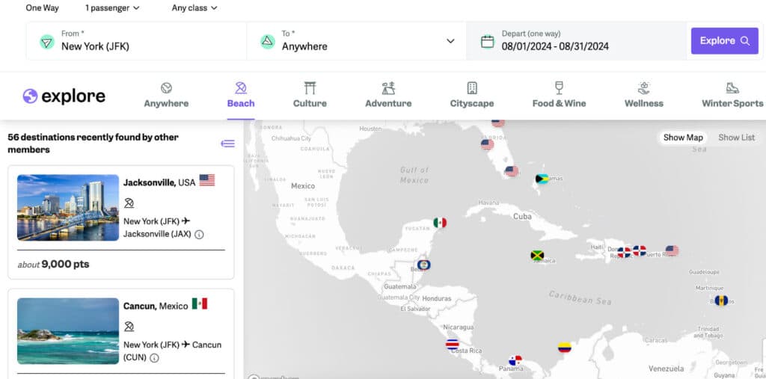Open the Any class dropdown
Screen dimensions: 766x379
pyautogui.click(x=194, y=8)
